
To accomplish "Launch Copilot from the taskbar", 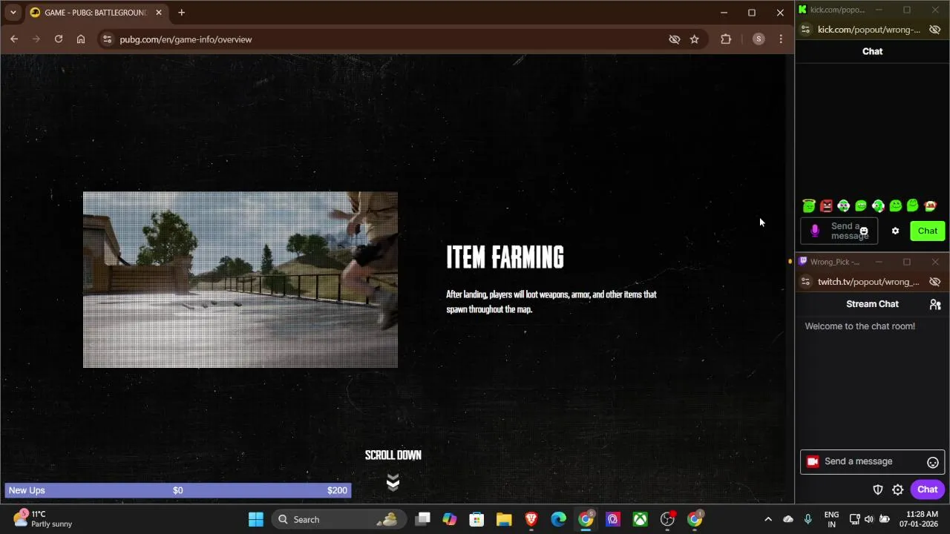I will point(450,519).
